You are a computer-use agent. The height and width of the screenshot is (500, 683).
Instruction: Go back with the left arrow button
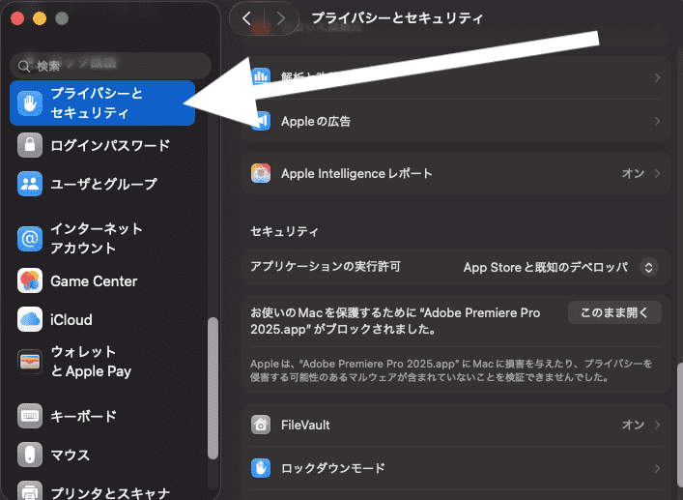point(247,18)
